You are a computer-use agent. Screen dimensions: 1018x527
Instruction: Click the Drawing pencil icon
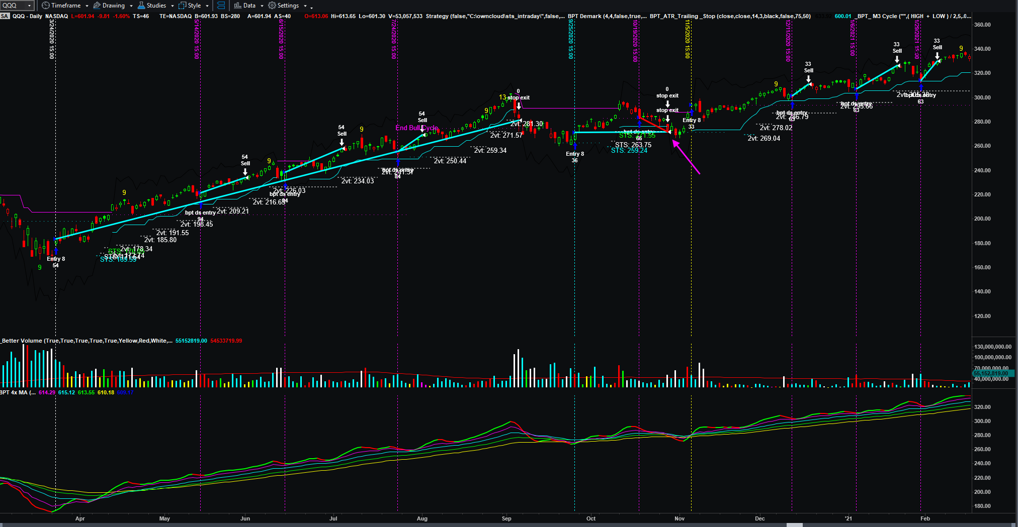coord(97,6)
